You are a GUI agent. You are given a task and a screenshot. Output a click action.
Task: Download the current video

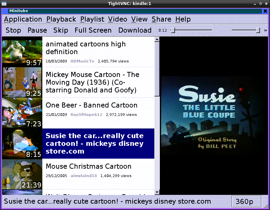coord(135,30)
